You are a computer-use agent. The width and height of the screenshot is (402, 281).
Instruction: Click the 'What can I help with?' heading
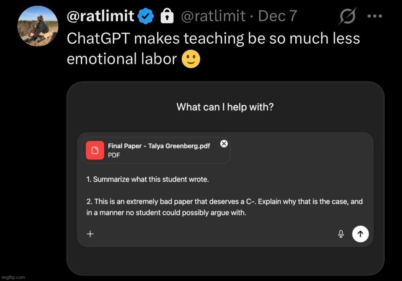click(225, 107)
